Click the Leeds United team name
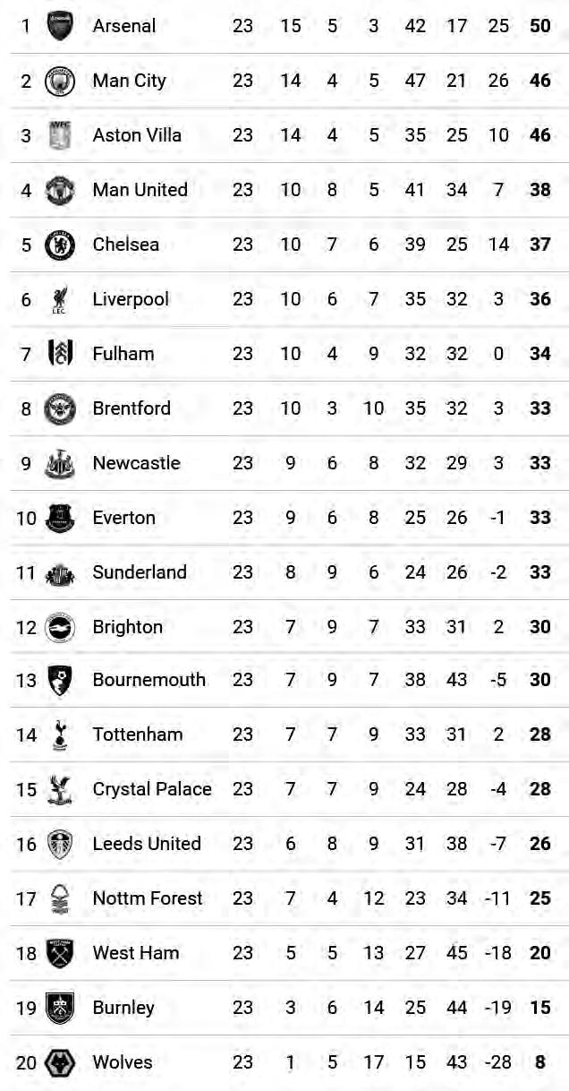 coord(146,843)
